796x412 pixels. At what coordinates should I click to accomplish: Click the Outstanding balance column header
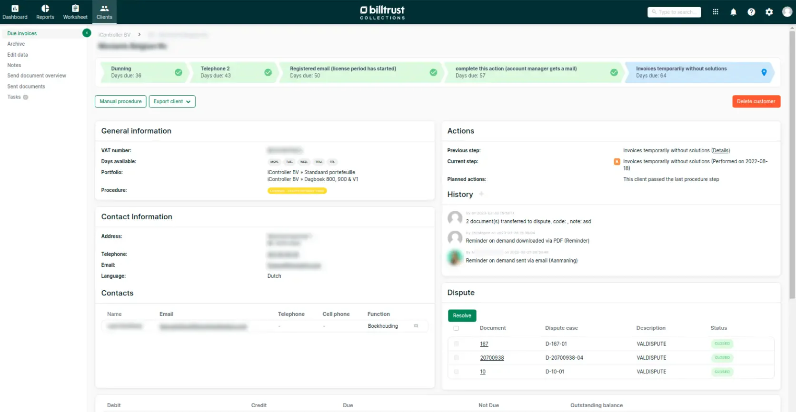597,405
